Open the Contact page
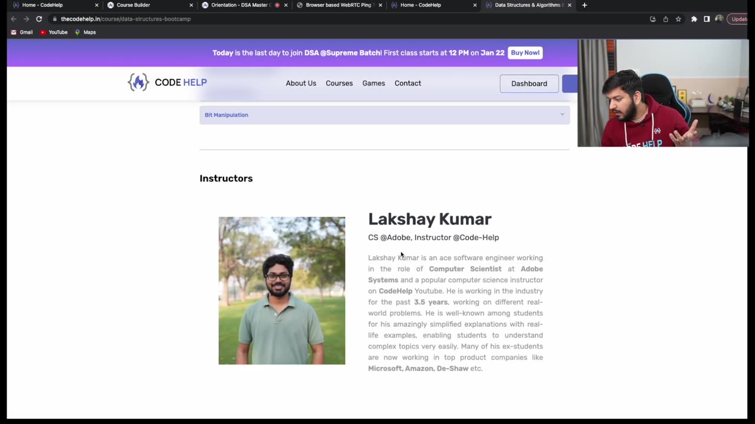Viewport: 755px width, 424px height. pyautogui.click(x=408, y=83)
